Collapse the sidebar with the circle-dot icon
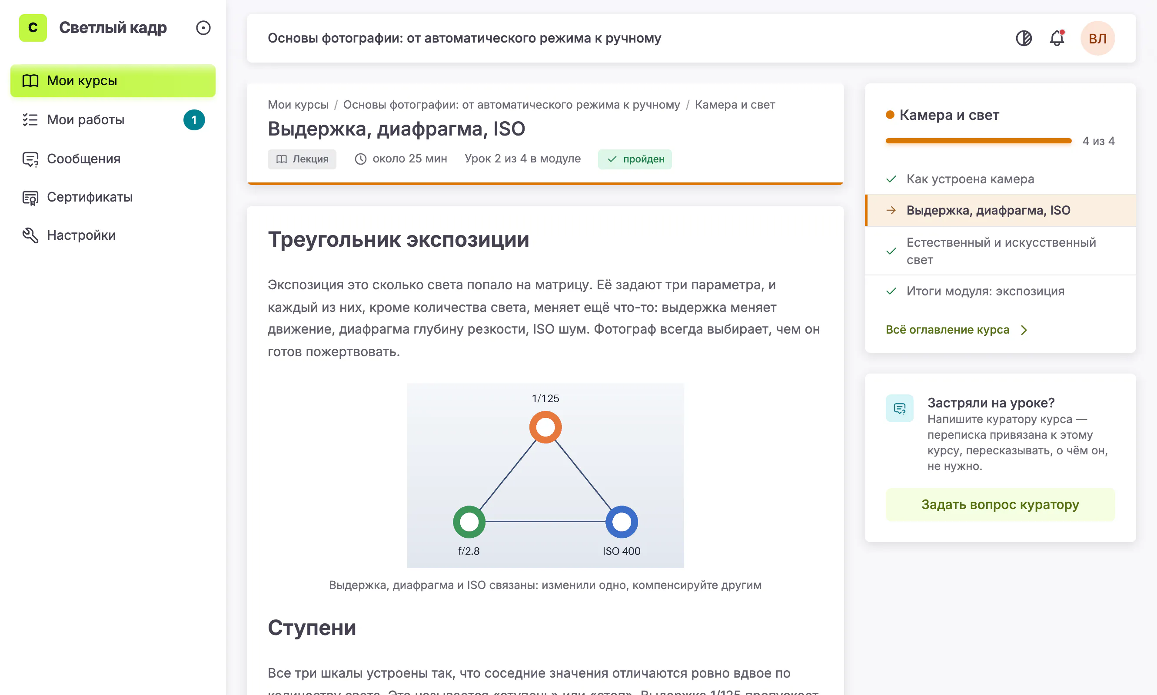This screenshot has width=1157, height=695. (203, 28)
